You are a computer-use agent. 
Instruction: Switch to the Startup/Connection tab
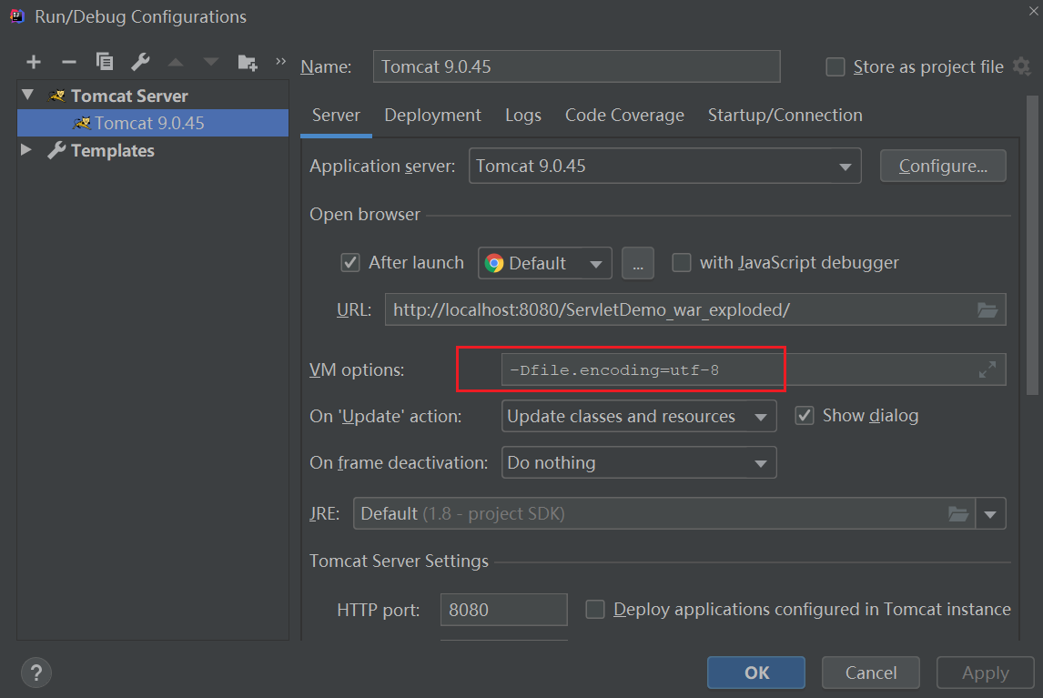point(785,115)
